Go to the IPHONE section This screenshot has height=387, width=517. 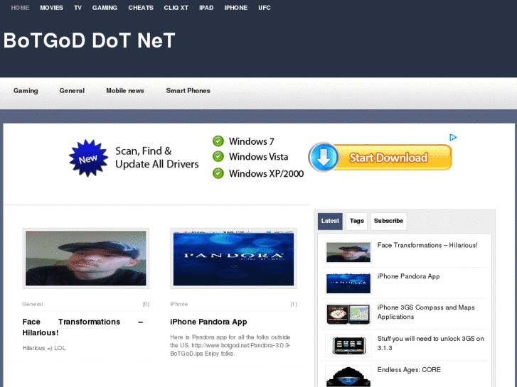(x=236, y=8)
